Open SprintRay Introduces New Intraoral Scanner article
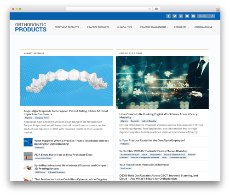The width and height of the screenshot is (230, 195). click(71, 167)
